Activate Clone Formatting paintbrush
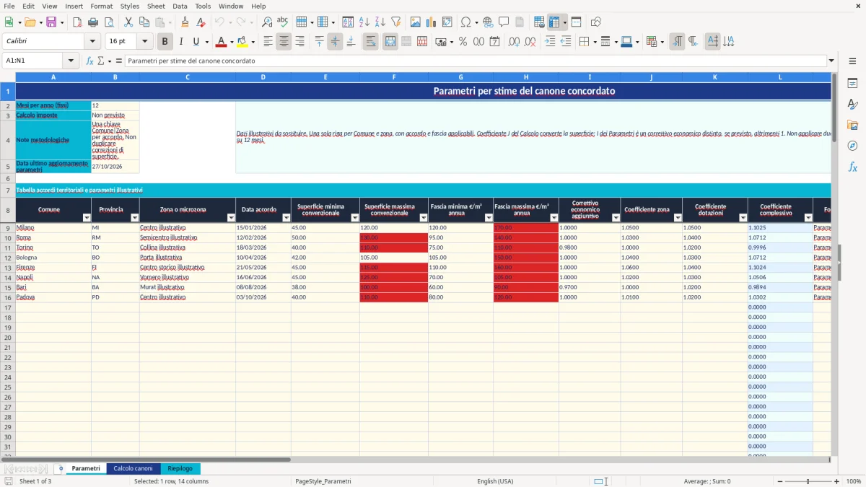This screenshot has height=487, width=866. pos(185,22)
